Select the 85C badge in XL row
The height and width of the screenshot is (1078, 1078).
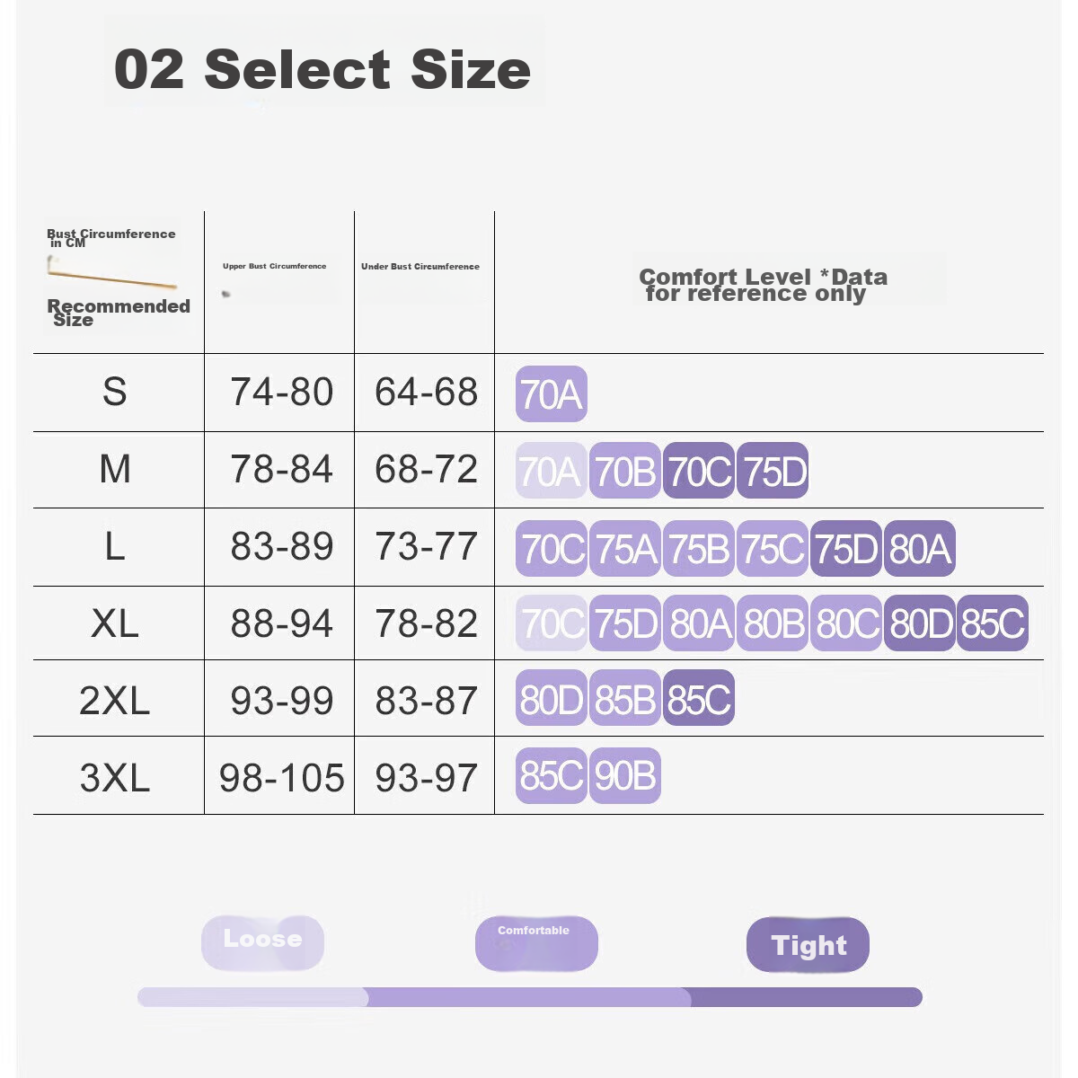[x=993, y=623]
